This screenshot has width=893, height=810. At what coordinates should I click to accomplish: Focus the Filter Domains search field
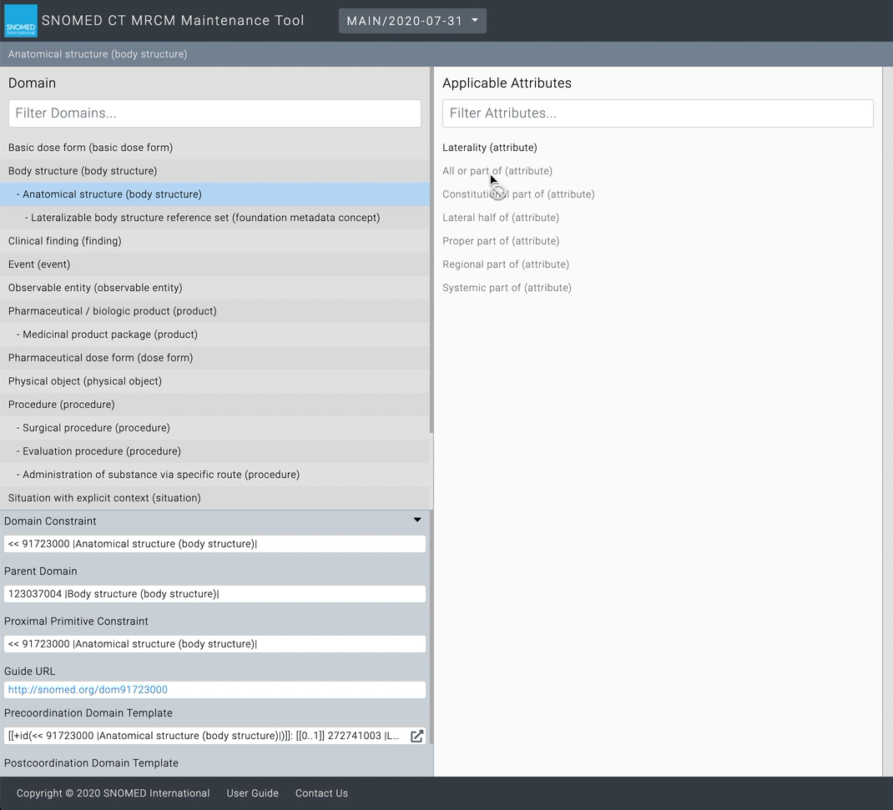(214, 113)
